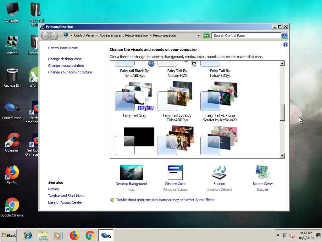322x242 pixels.
Task: Open the address bar history dropdown
Action: point(198,36)
